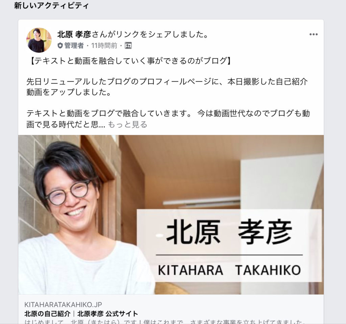This screenshot has height=324, width=346.
Task: Click the 管理者 admin label
Action: tap(74, 46)
